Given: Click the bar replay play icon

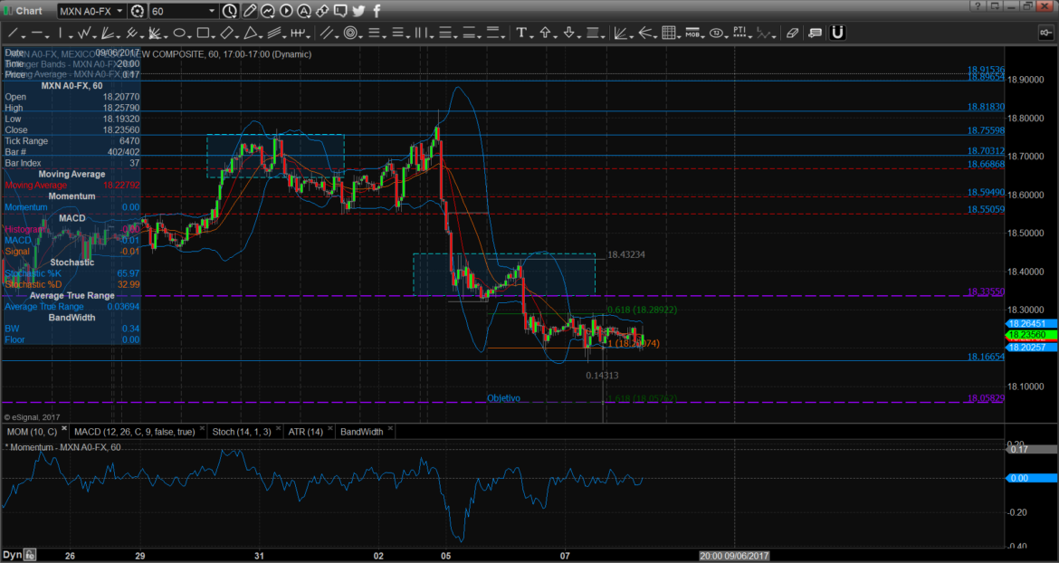Looking at the screenshot, I should [286, 11].
